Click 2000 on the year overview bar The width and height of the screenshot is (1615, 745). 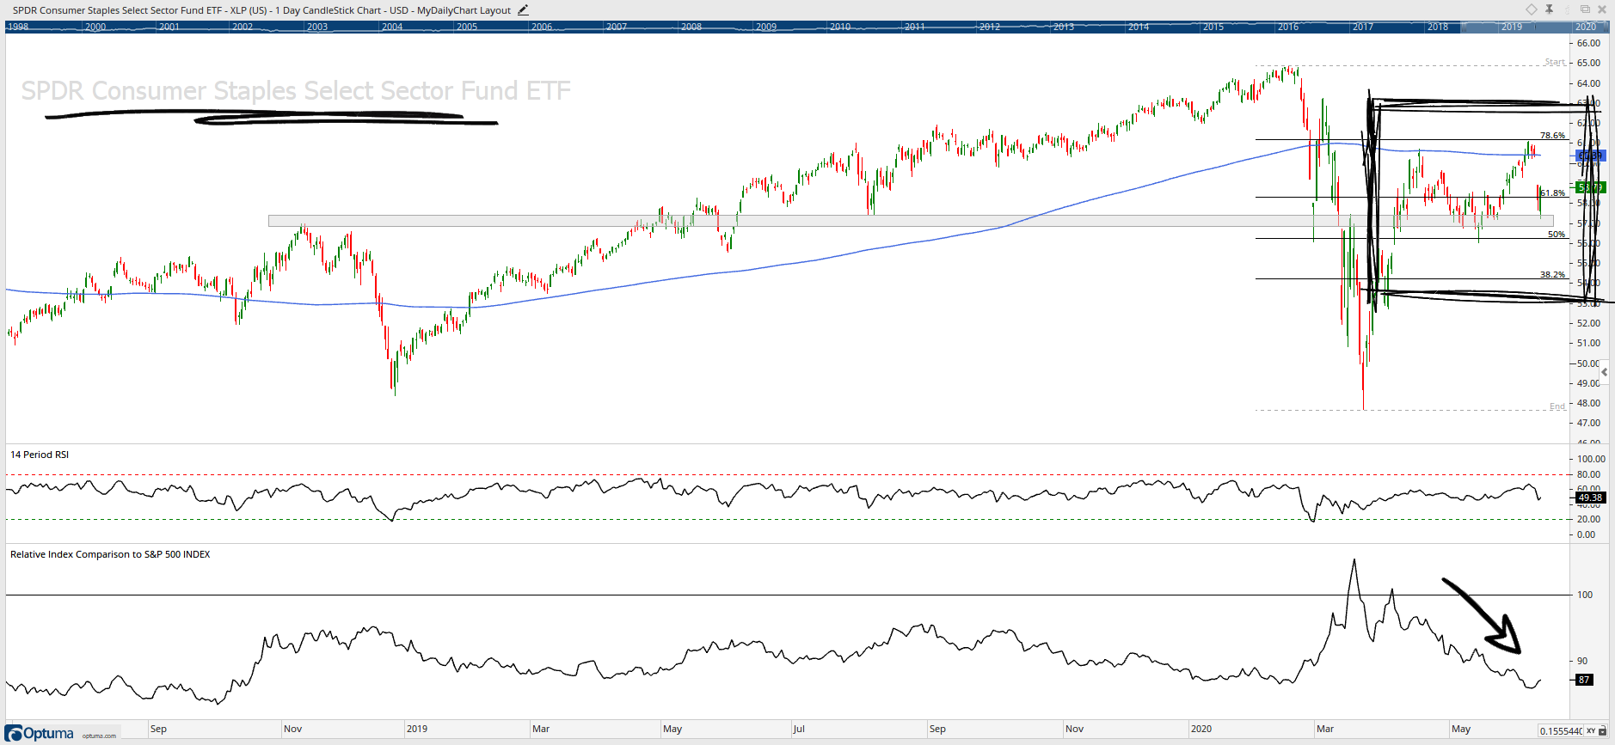pos(95,27)
